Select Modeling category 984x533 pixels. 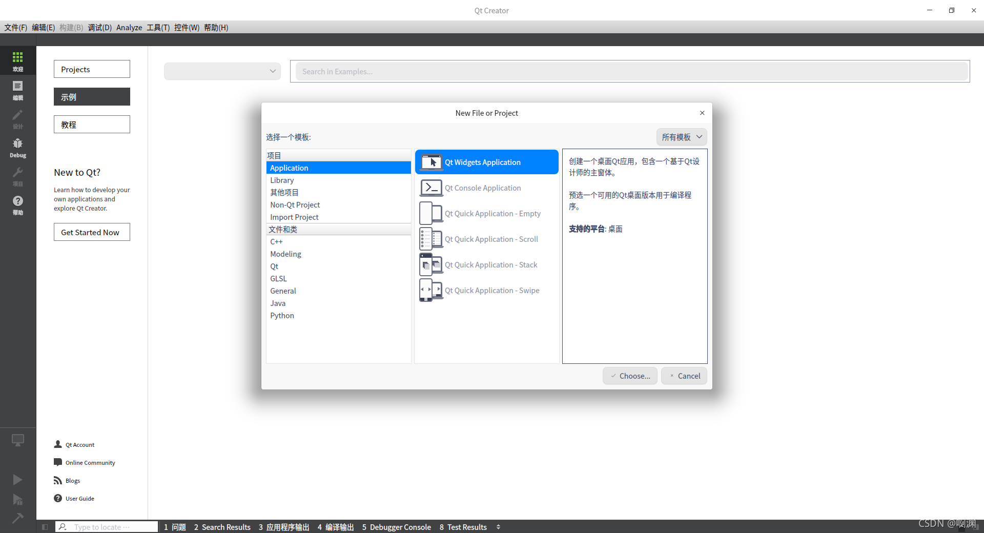339,254
